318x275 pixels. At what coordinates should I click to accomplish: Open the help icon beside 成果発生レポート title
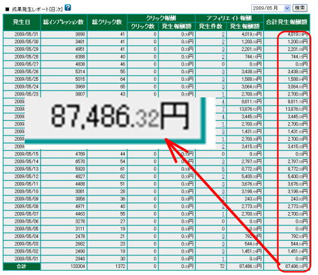tap(67, 8)
